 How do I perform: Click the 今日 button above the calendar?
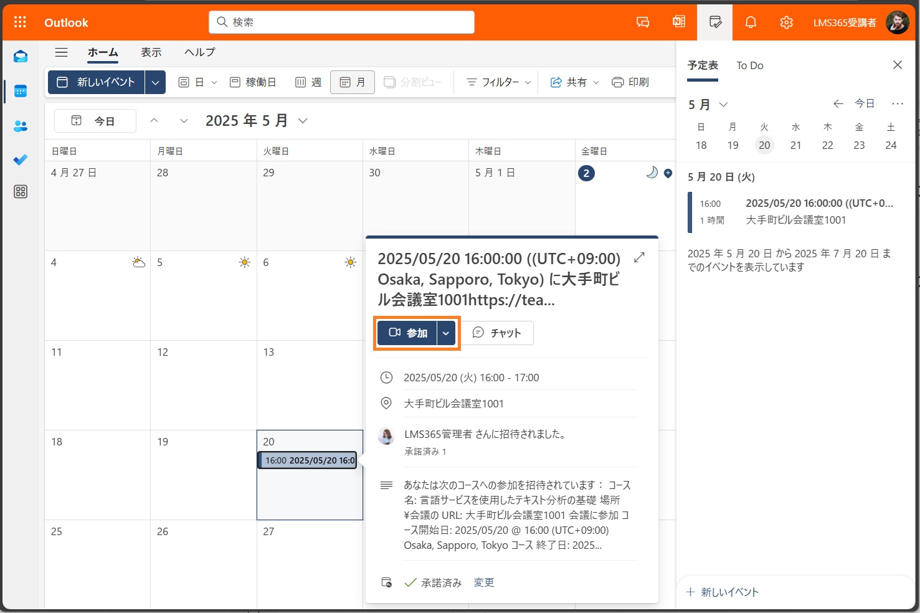click(95, 121)
